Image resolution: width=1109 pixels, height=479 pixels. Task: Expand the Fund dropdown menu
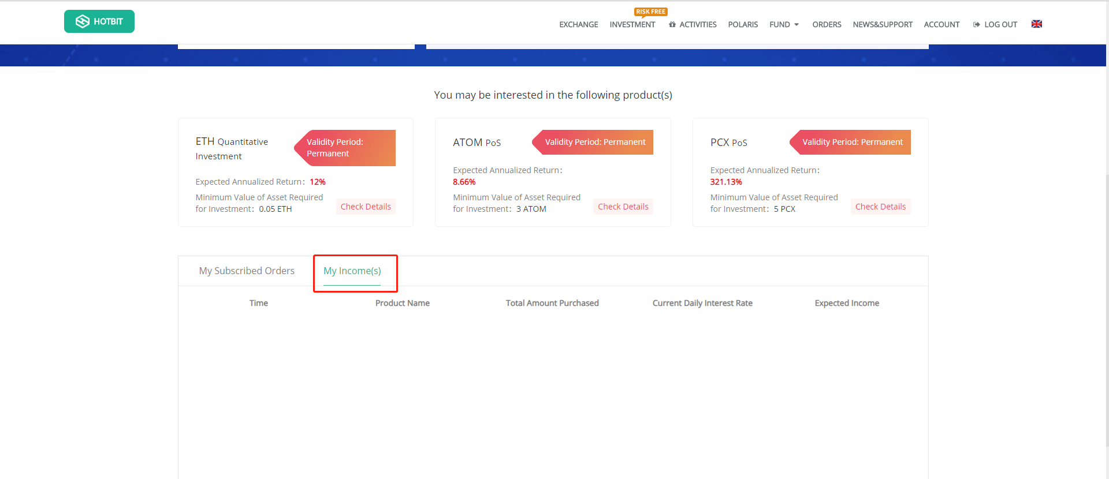click(784, 25)
